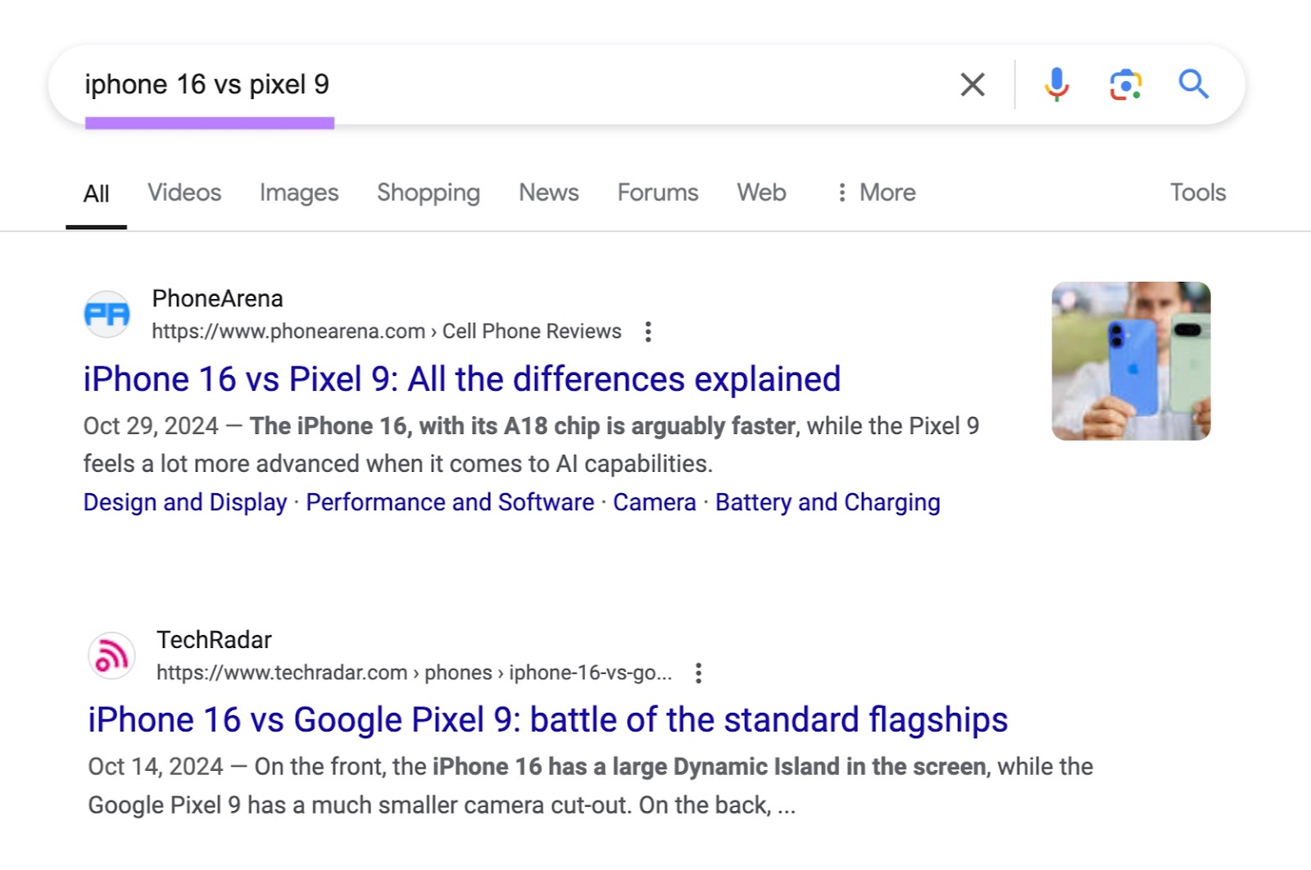Screen dimensions: 1311x870
Task: Submit search with the magnifying glass icon
Action: coord(1194,84)
